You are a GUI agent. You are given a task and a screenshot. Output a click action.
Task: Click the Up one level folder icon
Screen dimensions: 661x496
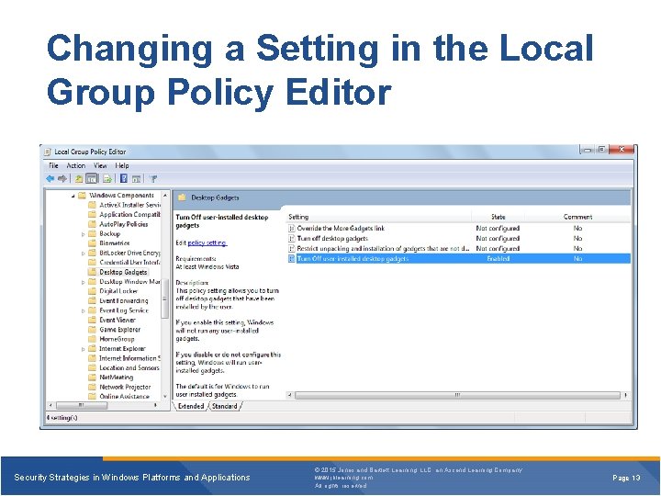click(78, 179)
